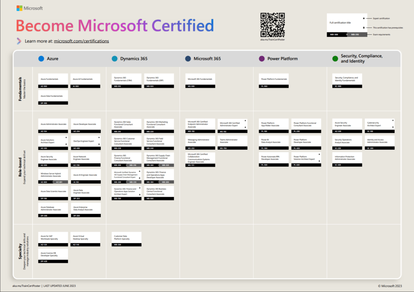Open the microsoft.com/certifications link
Image resolution: width=414 pixels, height=292 pixels.
coord(81,41)
